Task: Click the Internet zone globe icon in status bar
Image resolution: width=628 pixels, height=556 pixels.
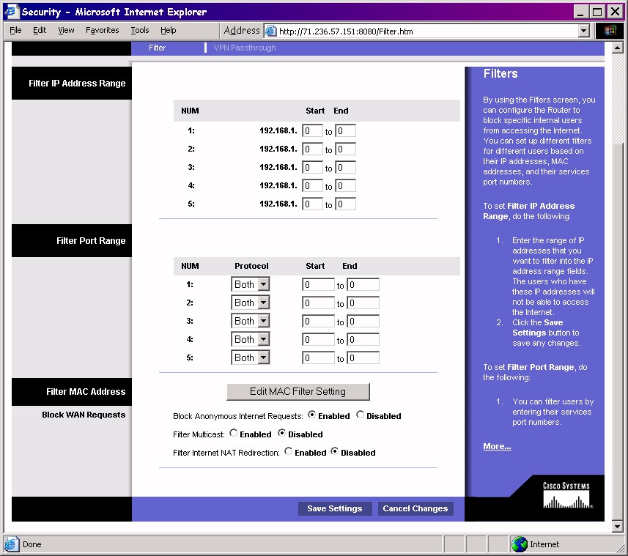Action: tap(520, 544)
